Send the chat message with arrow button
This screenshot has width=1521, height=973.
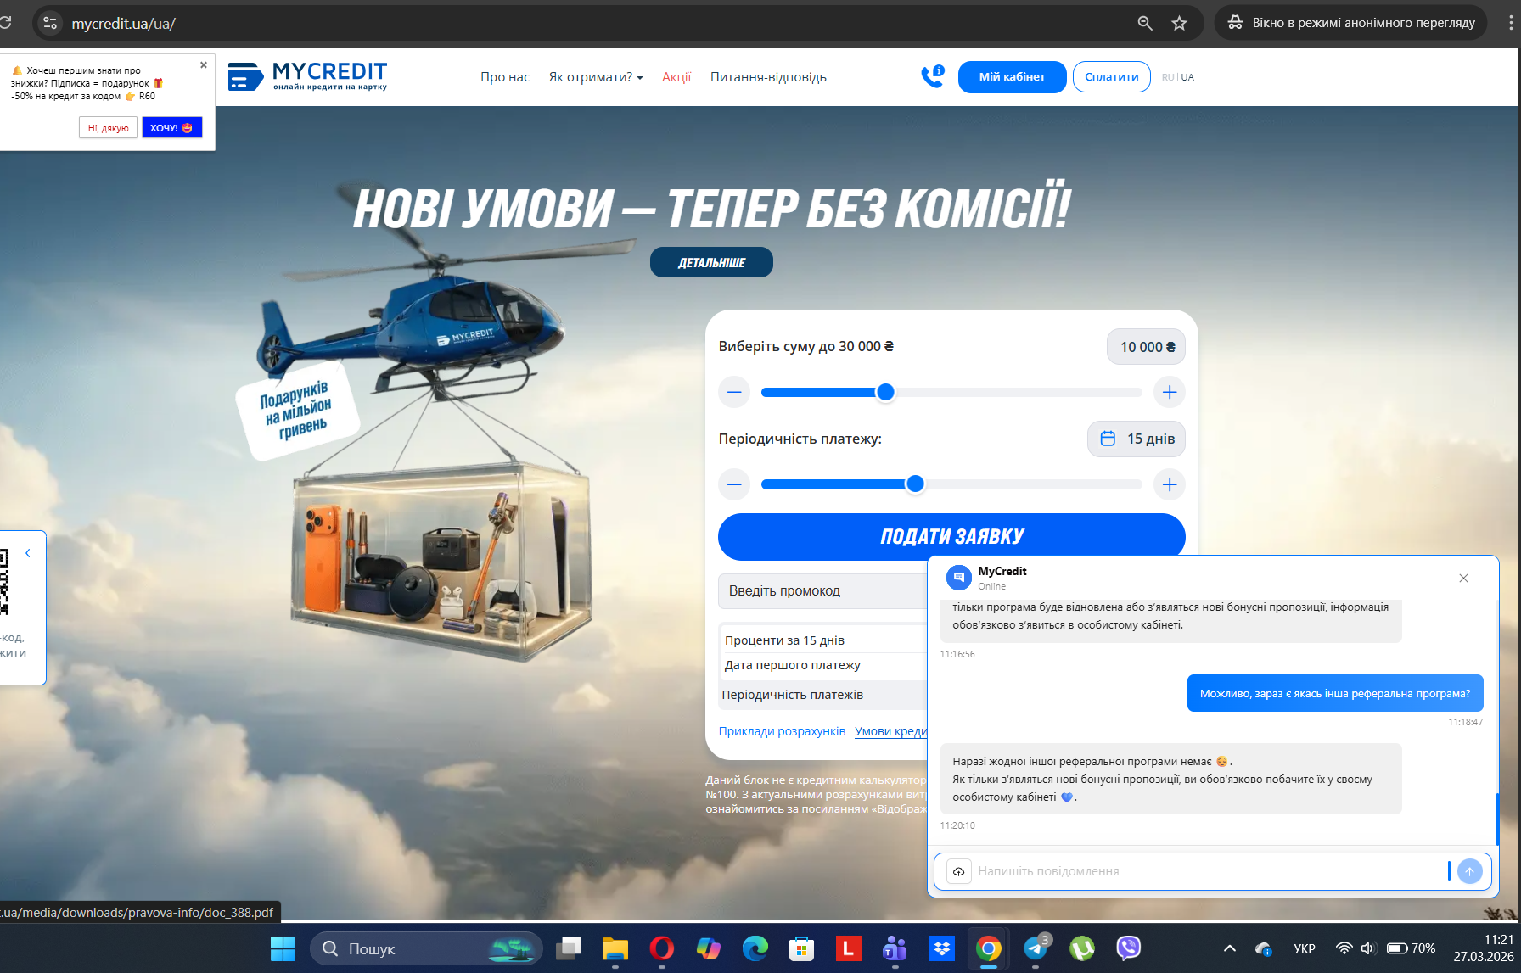click(1470, 871)
